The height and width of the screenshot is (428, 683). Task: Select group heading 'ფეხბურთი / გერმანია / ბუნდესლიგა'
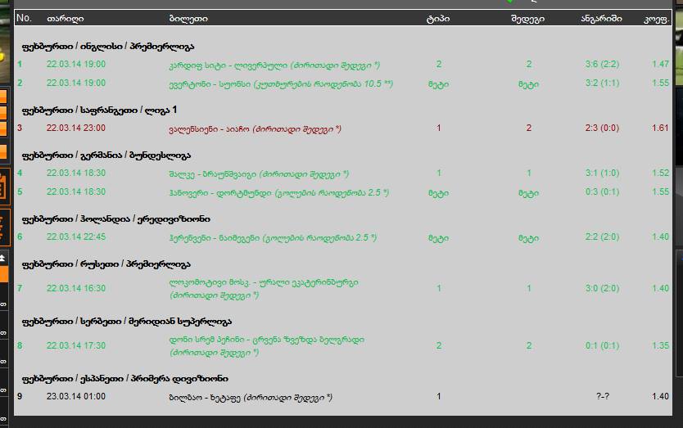(x=106, y=155)
